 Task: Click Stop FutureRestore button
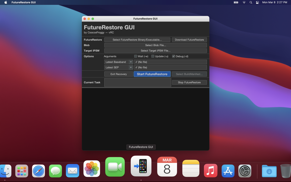(x=189, y=83)
